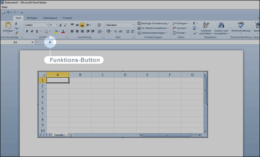260x157 pixels.
Task: Click the large Einfügen paste icon
Action: pos(8,25)
